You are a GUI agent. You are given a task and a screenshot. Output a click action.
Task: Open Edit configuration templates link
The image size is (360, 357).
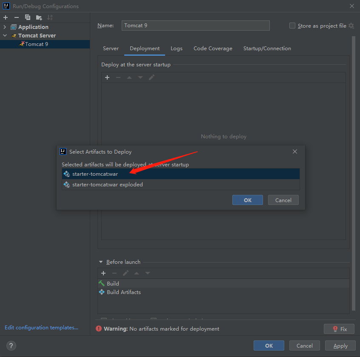[x=41, y=328]
